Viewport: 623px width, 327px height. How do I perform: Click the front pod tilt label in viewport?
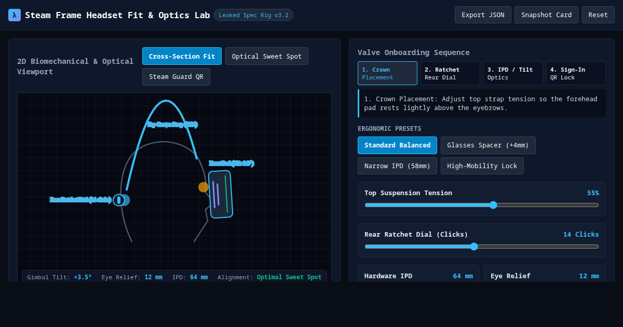pyautogui.click(x=231, y=163)
